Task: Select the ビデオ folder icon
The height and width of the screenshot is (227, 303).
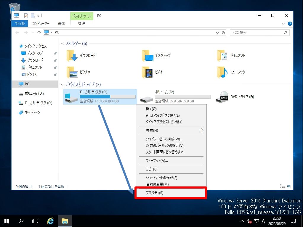Action: click(148, 72)
